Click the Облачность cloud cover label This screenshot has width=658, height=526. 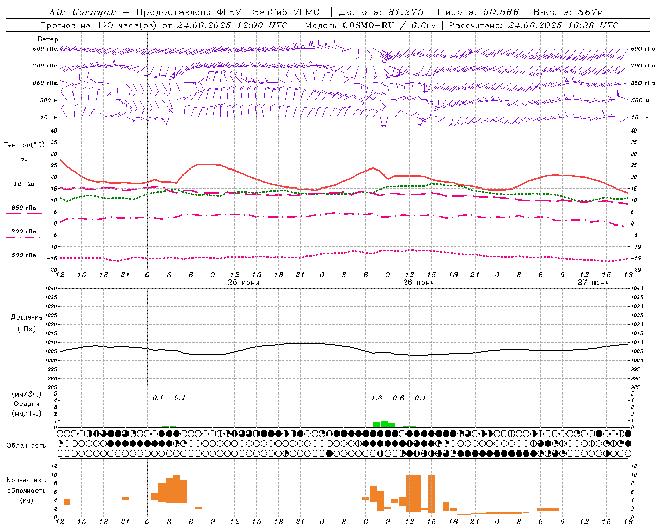point(26,446)
